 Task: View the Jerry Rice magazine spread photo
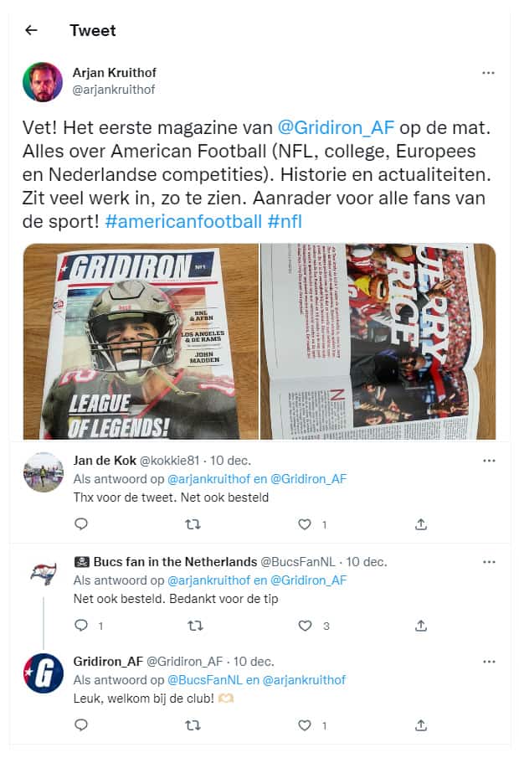pyautogui.click(x=378, y=341)
